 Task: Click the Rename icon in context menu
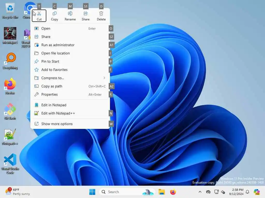[70, 13]
